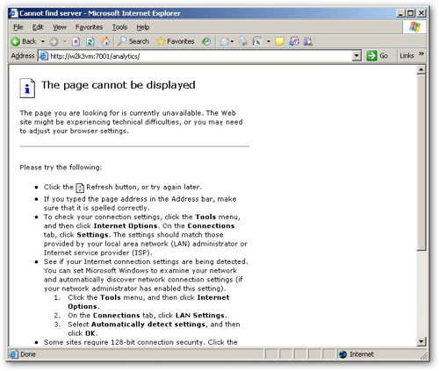Open the View menu
The image size is (439, 371).
60,27
